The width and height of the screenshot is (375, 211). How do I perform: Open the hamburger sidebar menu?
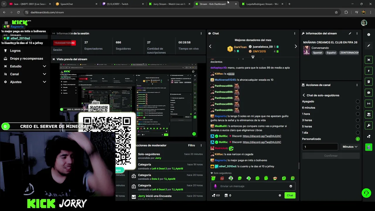pos(6,23)
